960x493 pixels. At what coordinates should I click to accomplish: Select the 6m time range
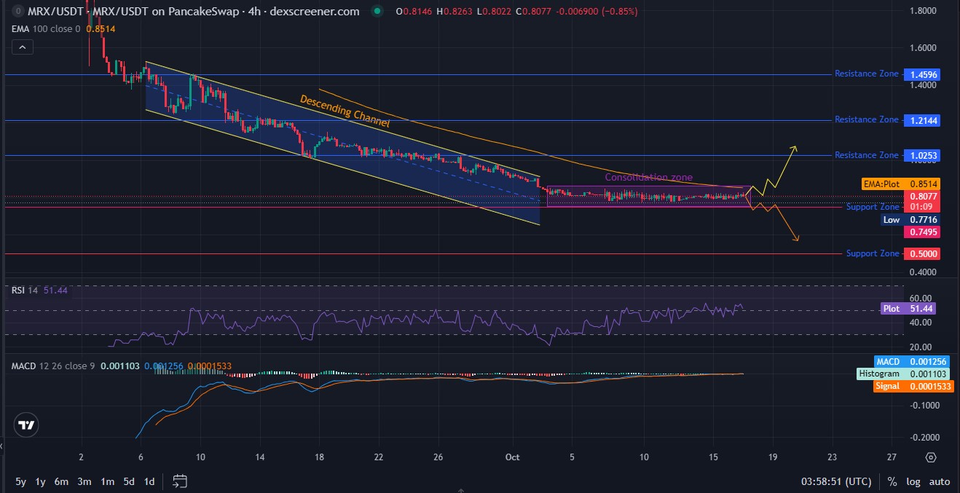(x=61, y=481)
